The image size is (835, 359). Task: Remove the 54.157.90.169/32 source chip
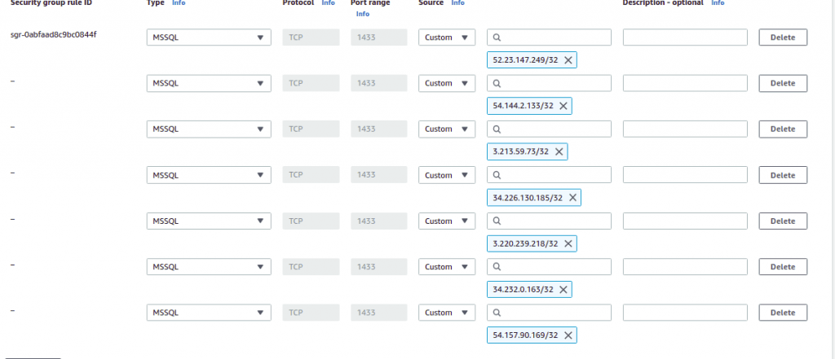(x=568, y=335)
